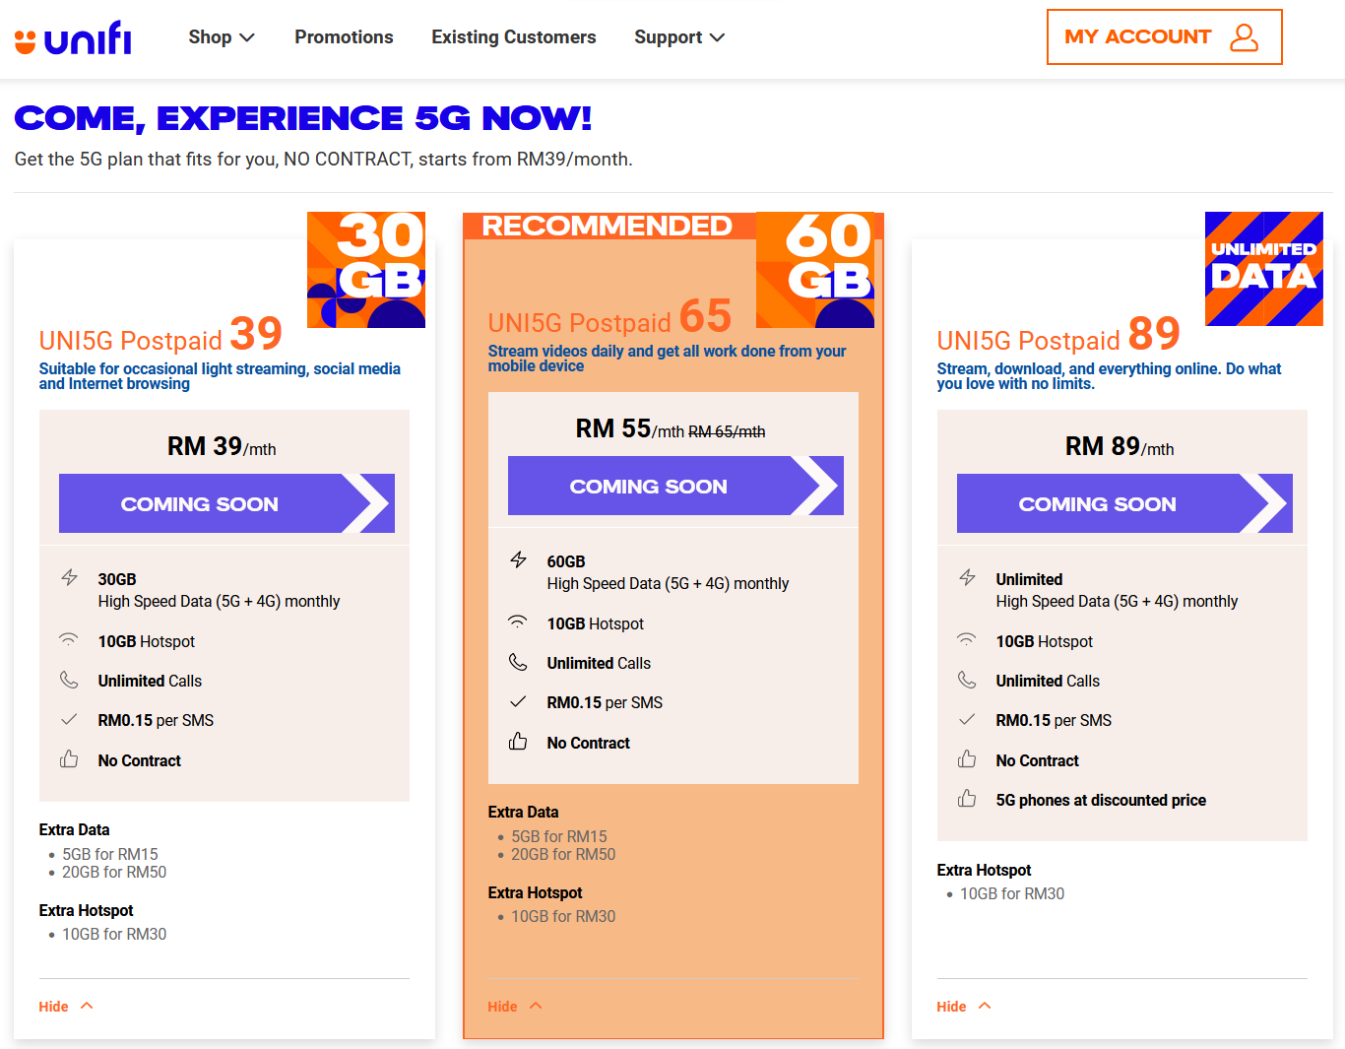Hide the UNI5G Postpaid 89 plan details
This screenshot has width=1345, height=1049.
pyautogui.click(x=964, y=1007)
